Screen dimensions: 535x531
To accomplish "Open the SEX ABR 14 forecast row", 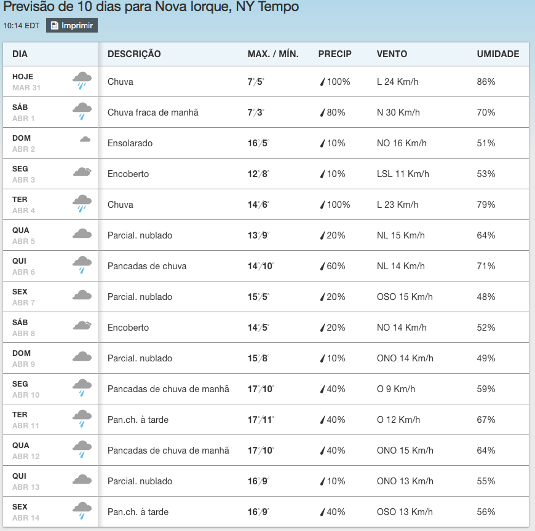I will (x=266, y=511).
